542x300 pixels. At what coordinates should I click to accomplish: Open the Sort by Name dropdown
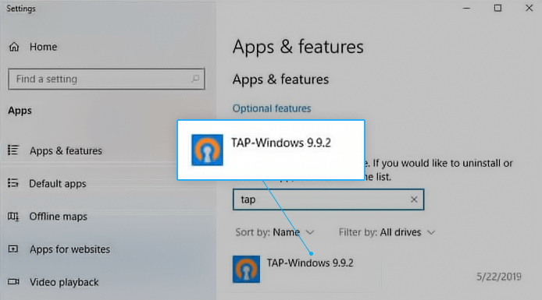[x=275, y=232]
